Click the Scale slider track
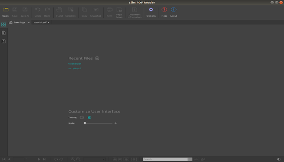Screen dimensions: 284x162 pos(99,123)
